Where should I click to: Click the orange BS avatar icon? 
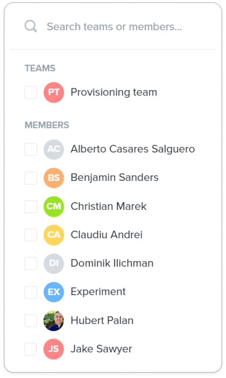click(x=54, y=178)
